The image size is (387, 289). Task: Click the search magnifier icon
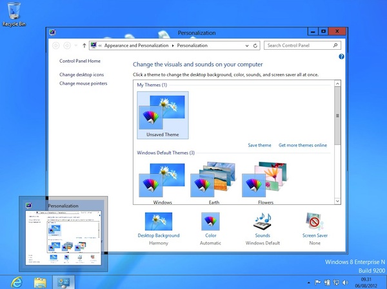pyautogui.click(x=335, y=45)
